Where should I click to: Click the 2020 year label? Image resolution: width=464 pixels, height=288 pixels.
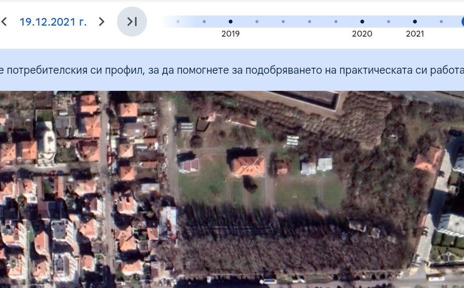[362, 34]
